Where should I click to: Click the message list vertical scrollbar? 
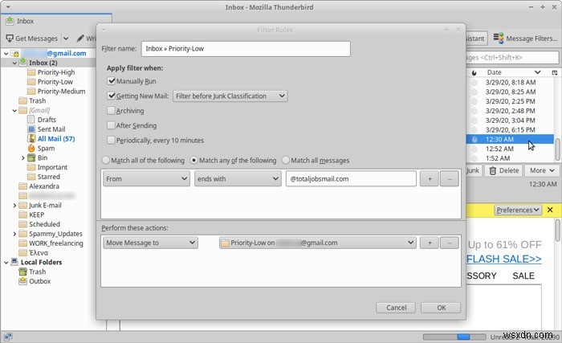pos(557,150)
